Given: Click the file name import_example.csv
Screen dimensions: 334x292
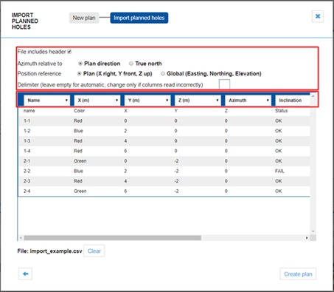Looking at the screenshot, I should (x=56, y=251).
